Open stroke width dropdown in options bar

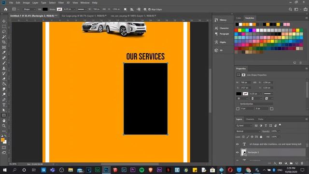click(x=74, y=9)
